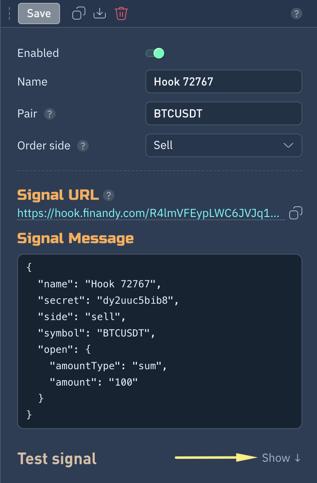Expand the Test signal section via Show
The width and height of the screenshot is (317, 483).
pos(281,458)
